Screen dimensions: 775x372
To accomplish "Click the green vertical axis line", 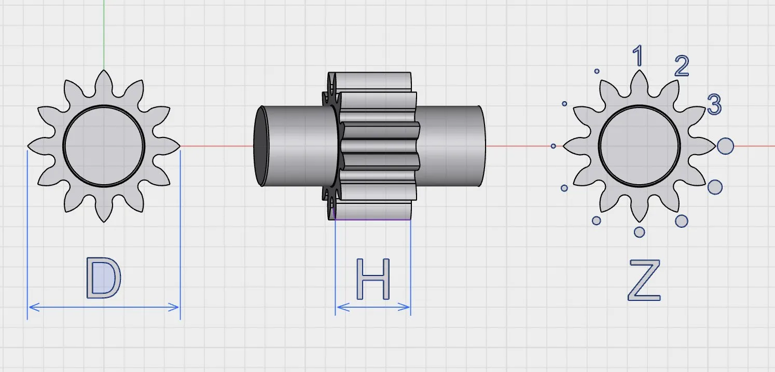I will (x=104, y=35).
